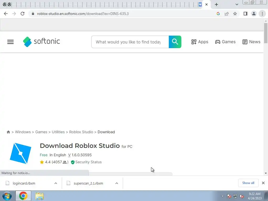The height and width of the screenshot is (201, 268).
Task: Click the scrollbar down arrow
Action: 266,173
